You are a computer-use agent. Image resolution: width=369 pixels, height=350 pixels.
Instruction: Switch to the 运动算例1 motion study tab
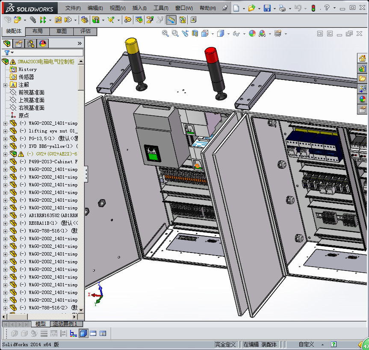[65, 324]
